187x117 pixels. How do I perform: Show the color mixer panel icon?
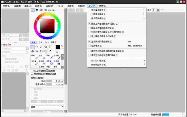coord(46,10)
